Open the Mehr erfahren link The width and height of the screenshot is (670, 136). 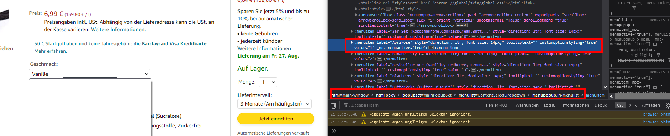click(x=51, y=51)
